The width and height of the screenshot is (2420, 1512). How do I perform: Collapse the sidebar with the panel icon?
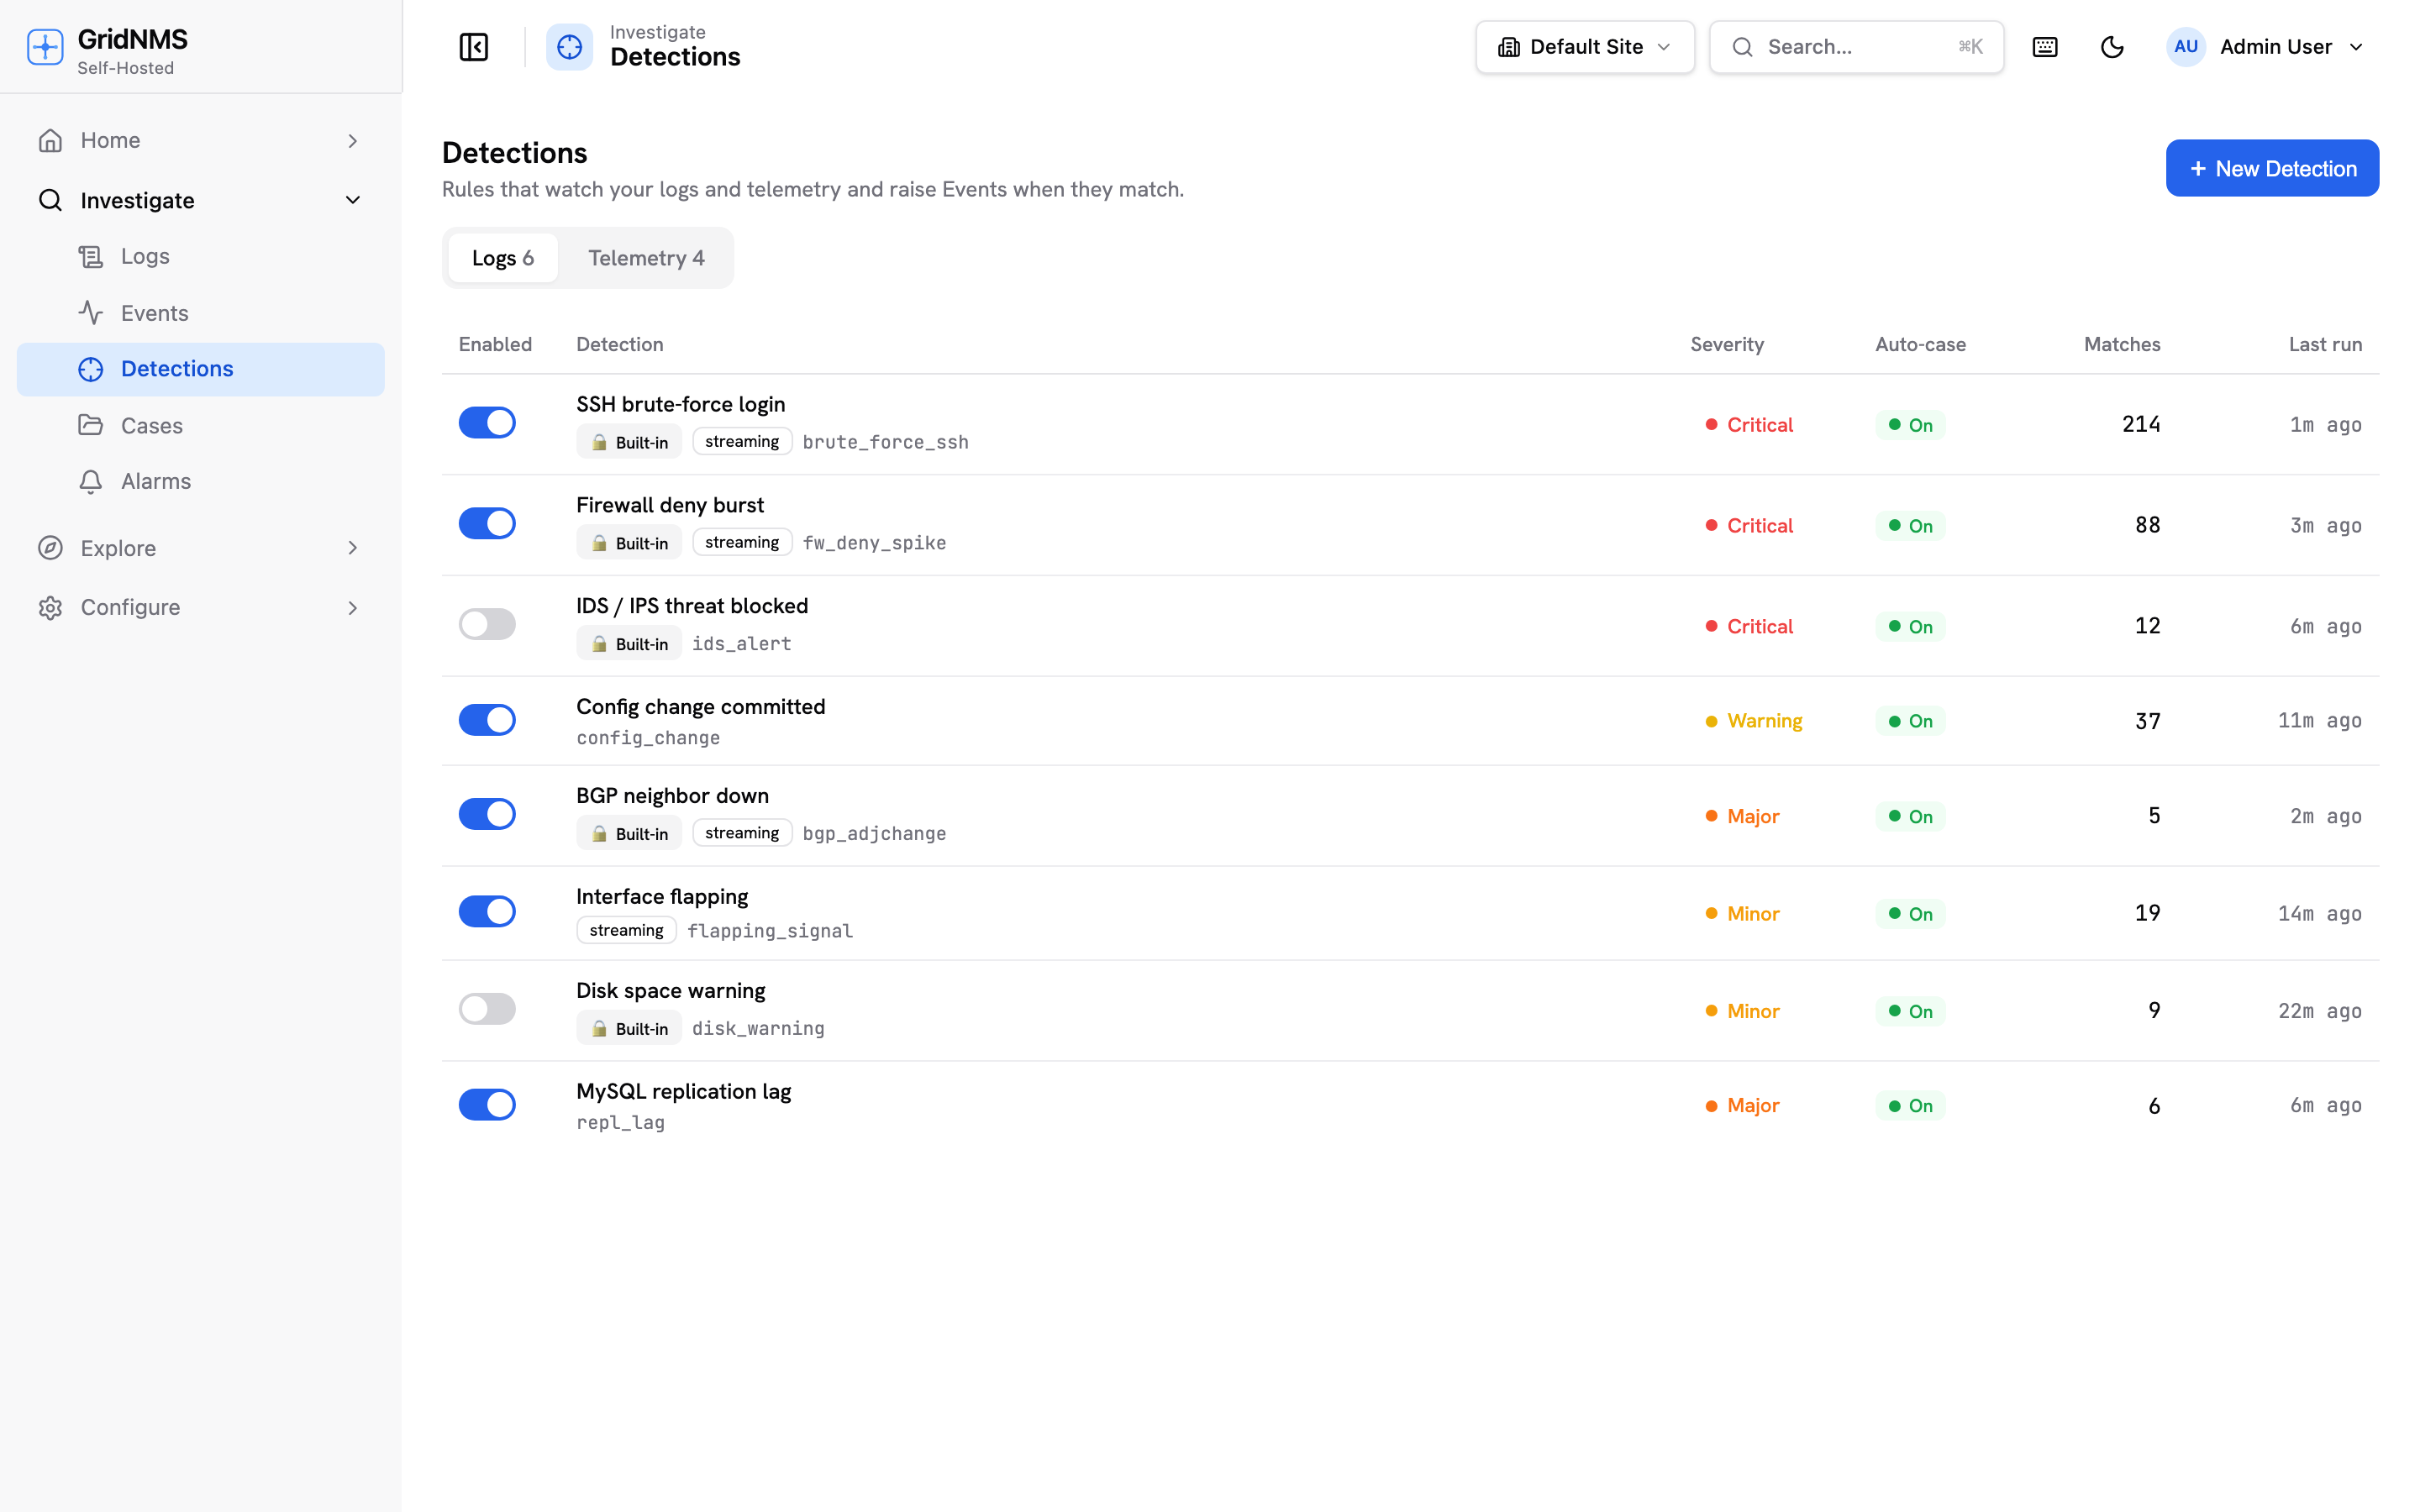pos(473,47)
